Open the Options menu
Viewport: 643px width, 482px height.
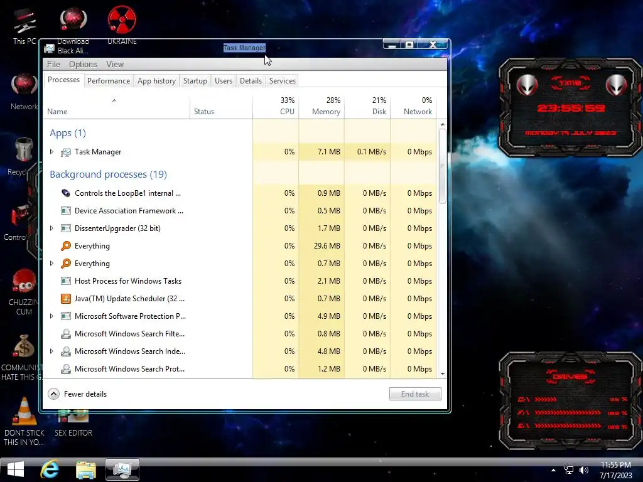click(x=83, y=65)
